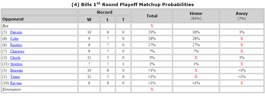The width and height of the screenshot is (265, 97).
Task: Click the Home (93%) column header
Action: point(196,16)
